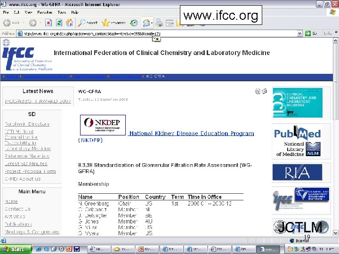Click the page scrollbar down arrow
The width and height of the screenshot is (339, 254).
pos(336,233)
